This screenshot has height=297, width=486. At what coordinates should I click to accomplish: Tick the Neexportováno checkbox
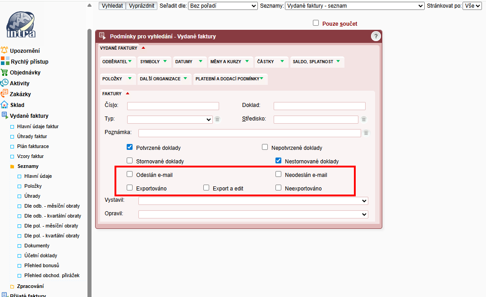tap(279, 188)
